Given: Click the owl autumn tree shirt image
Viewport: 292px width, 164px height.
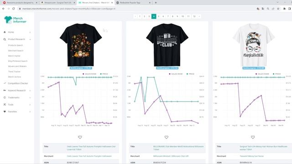Looking at the screenshot, I should coord(81,45).
